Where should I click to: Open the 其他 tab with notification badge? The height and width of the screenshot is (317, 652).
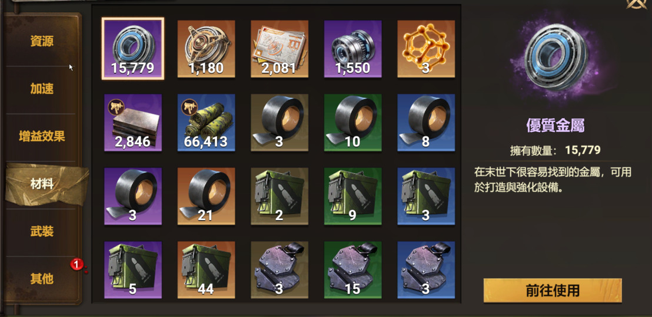(42, 278)
